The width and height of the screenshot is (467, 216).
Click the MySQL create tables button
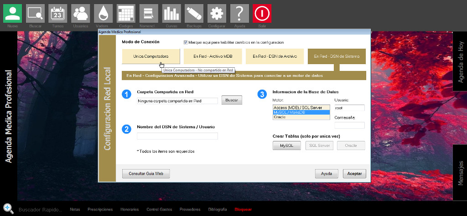(x=287, y=146)
